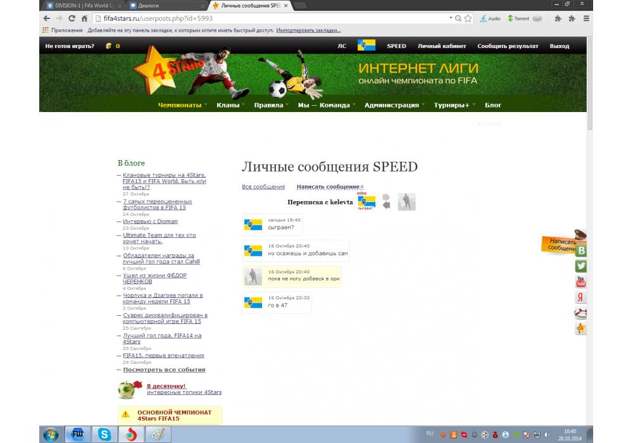Open Посмотреть все события link
This screenshot has height=443, width=633.
click(x=164, y=370)
